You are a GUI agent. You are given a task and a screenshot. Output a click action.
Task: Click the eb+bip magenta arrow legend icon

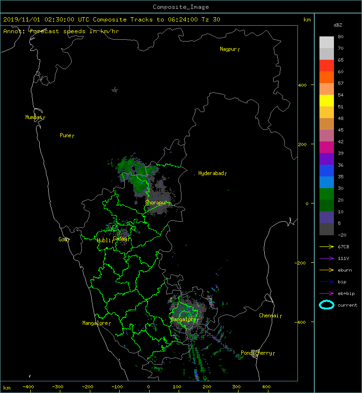[x=326, y=293]
